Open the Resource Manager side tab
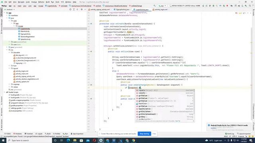Screen dimensions: 255x143 click(2, 26)
